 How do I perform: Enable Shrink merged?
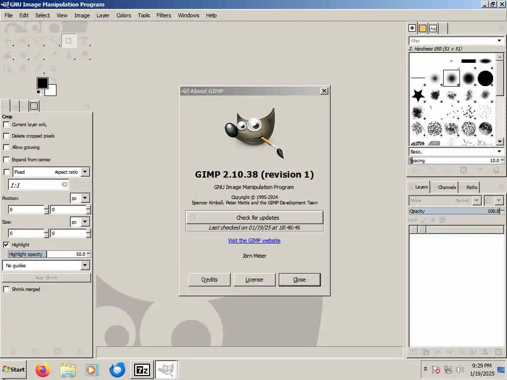6,289
